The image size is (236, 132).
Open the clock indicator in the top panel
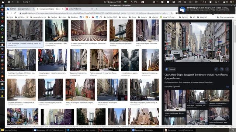tap(168, 2)
